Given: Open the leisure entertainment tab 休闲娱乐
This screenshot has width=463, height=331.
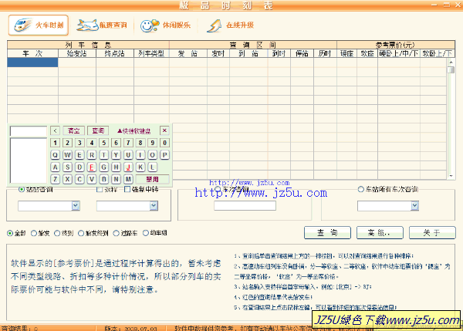Looking at the screenshot, I should [165, 25].
